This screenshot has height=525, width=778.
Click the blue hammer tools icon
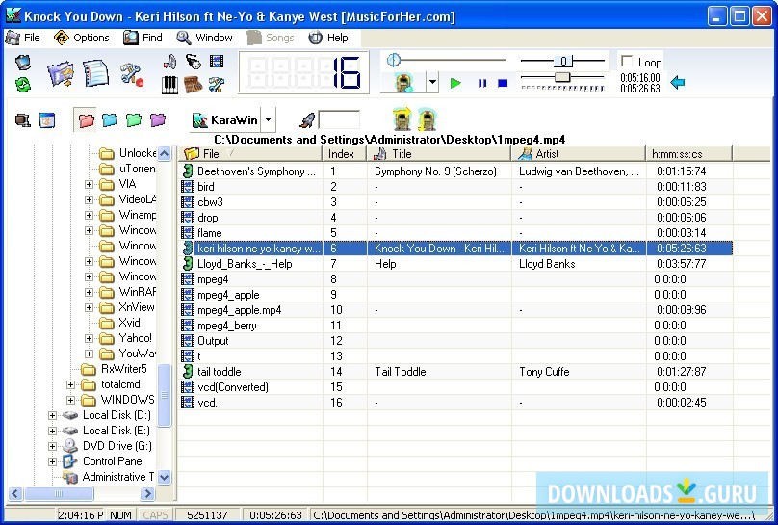point(217,85)
